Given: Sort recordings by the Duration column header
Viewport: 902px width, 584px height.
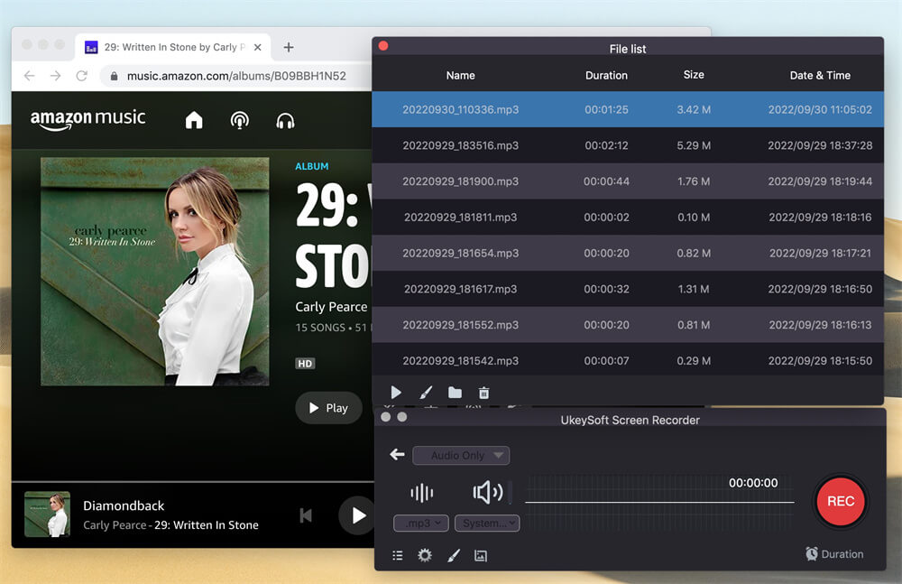Looking at the screenshot, I should pos(606,75).
